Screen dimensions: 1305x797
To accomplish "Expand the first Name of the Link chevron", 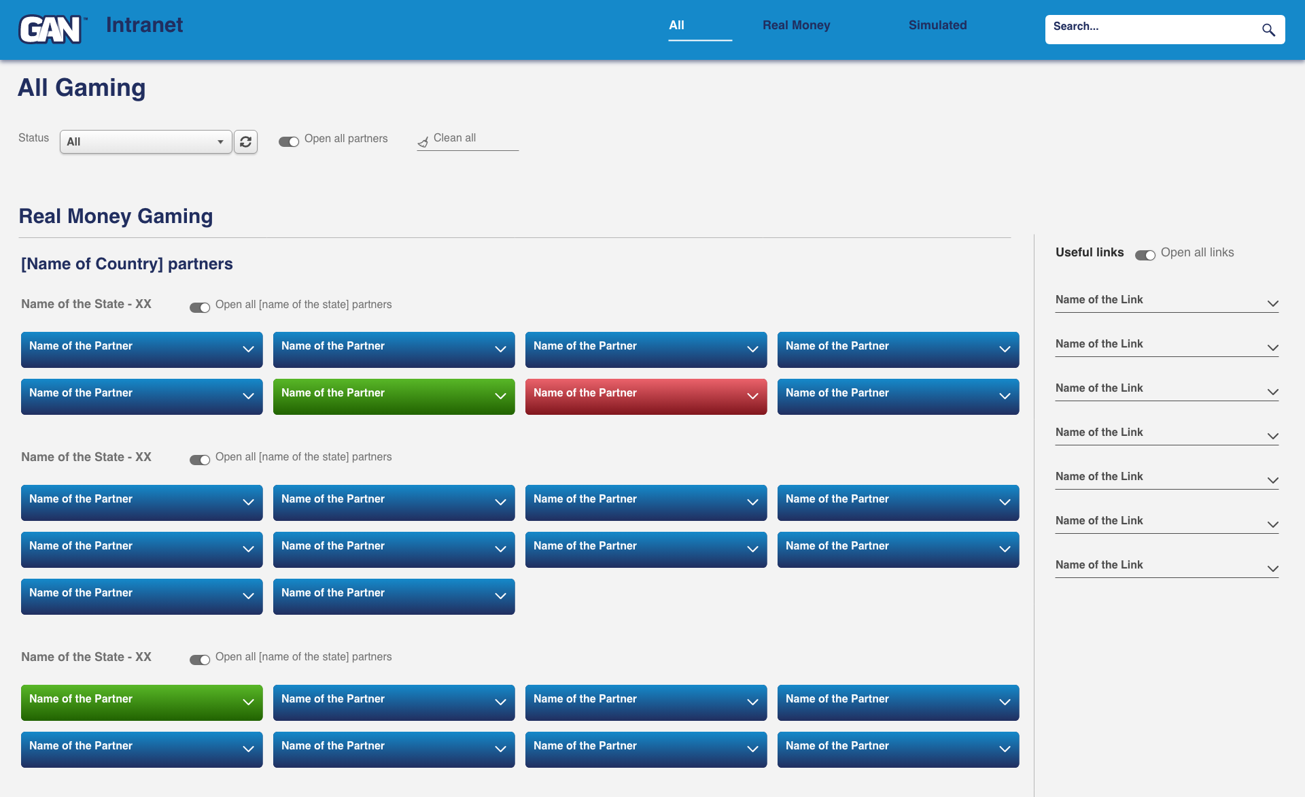I will coord(1273,303).
